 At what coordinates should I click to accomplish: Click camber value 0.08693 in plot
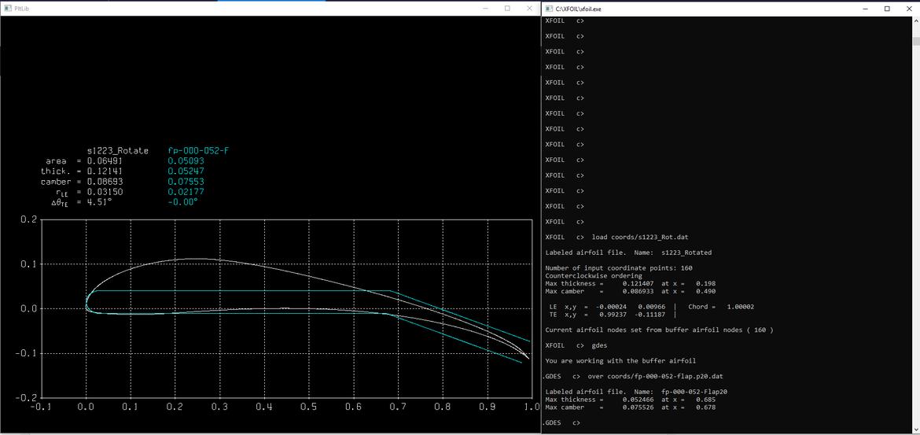tap(105, 182)
